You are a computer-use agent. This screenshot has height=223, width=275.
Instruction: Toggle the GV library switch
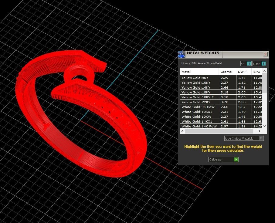[246, 64]
